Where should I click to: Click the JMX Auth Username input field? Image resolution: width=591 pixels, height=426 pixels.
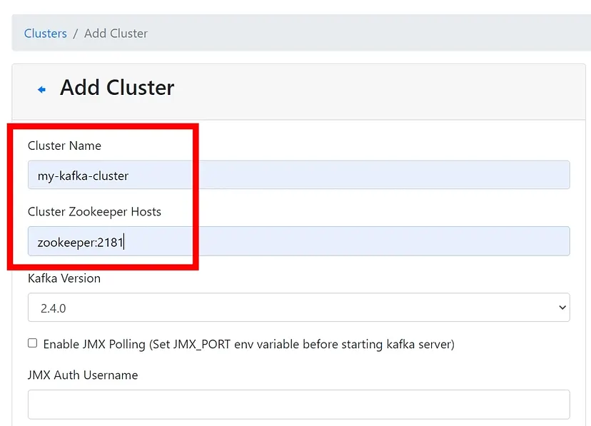tap(298, 404)
